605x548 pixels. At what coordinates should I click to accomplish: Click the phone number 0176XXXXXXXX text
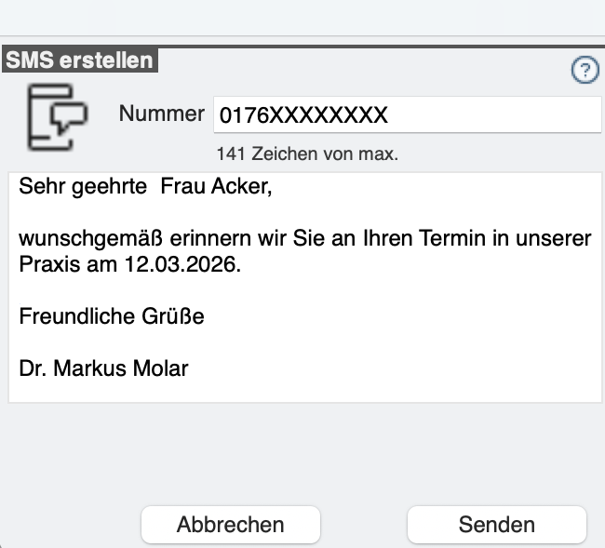[302, 116]
